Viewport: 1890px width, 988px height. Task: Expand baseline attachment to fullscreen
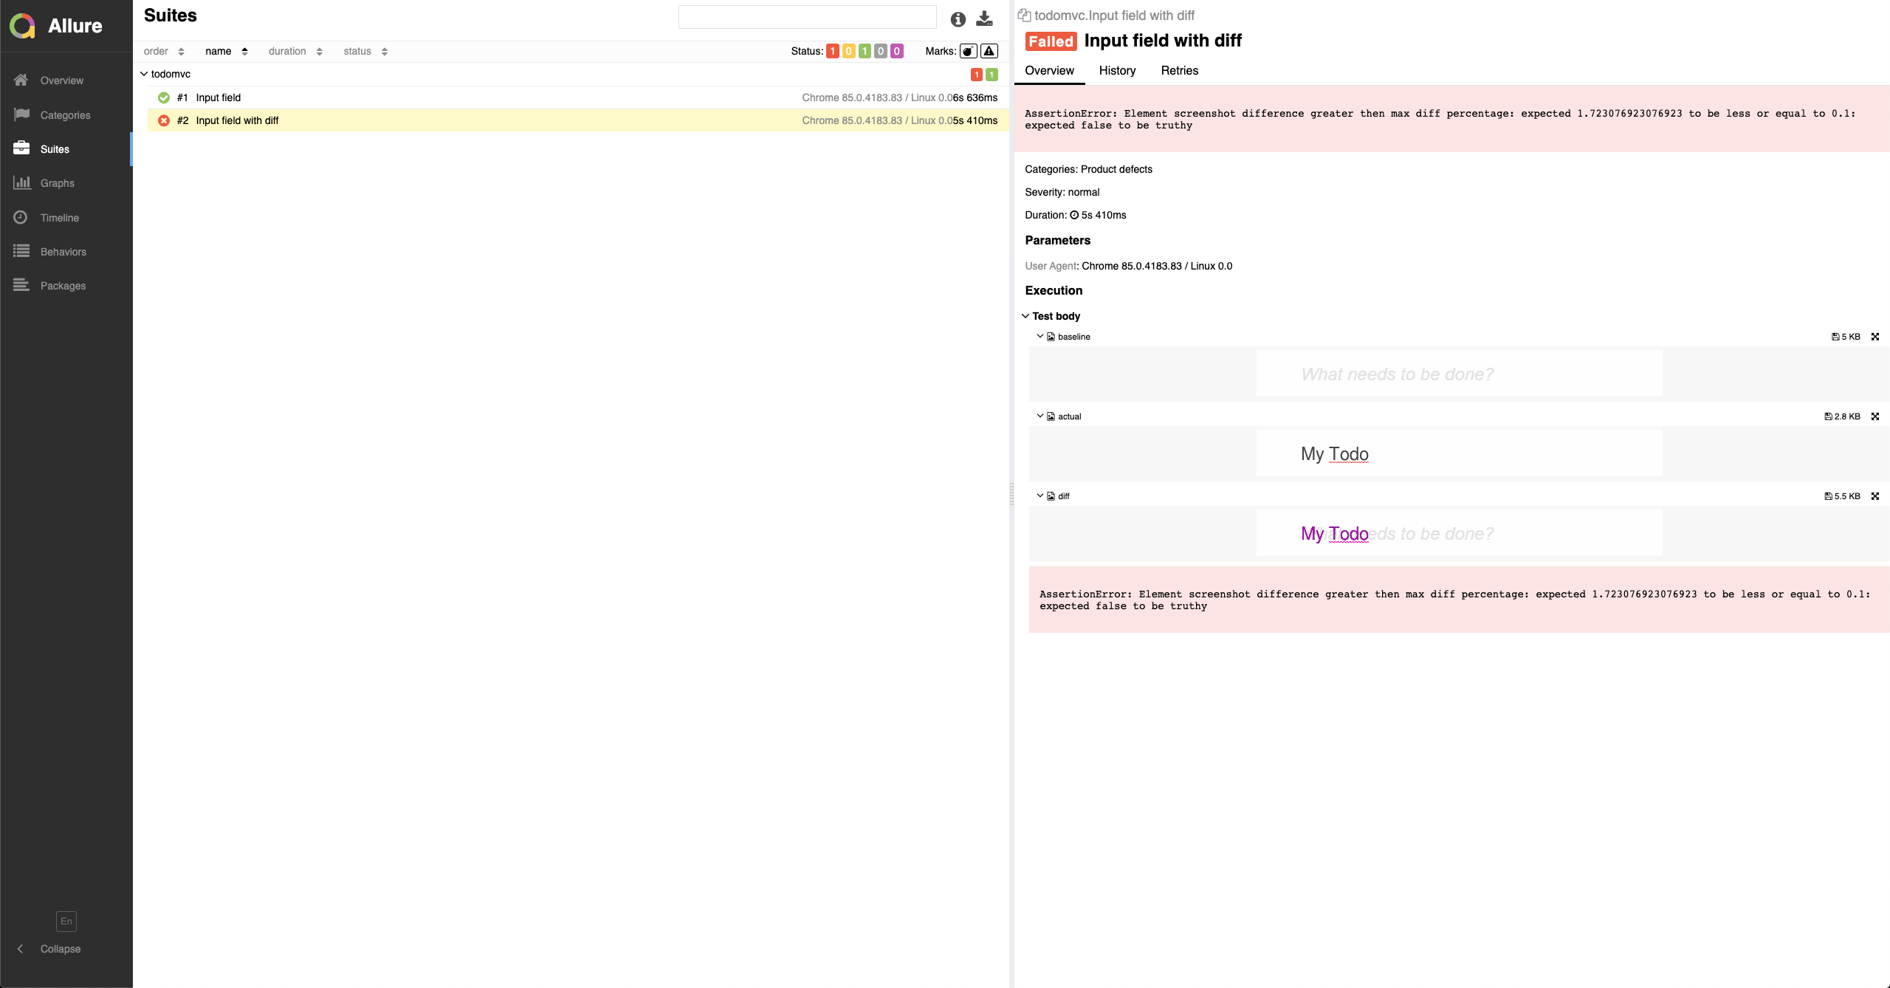tap(1874, 337)
